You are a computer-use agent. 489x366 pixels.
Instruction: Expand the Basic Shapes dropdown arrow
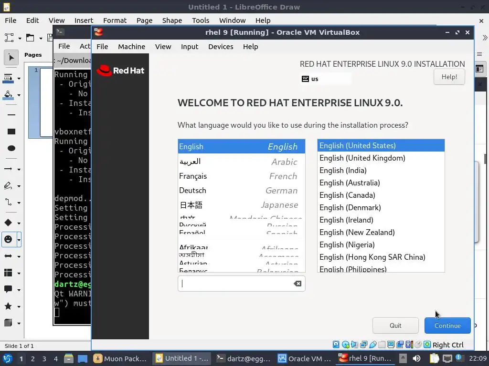point(19,223)
